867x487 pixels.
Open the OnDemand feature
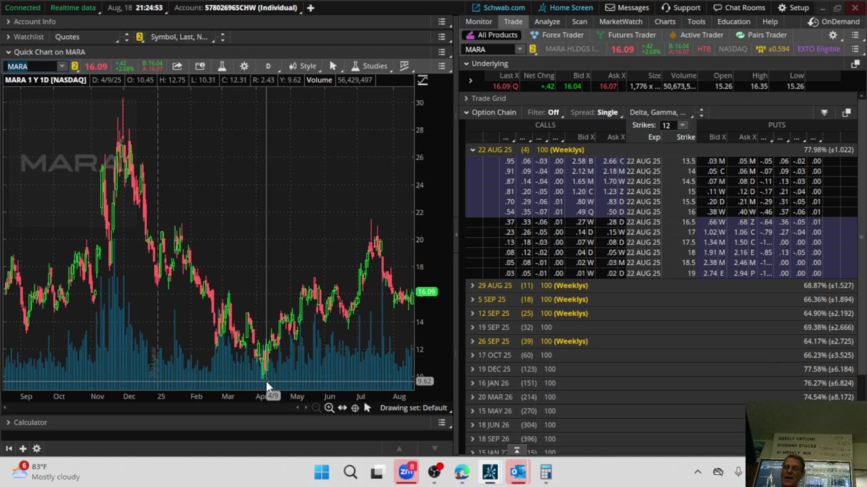click(x=834, y=22)
